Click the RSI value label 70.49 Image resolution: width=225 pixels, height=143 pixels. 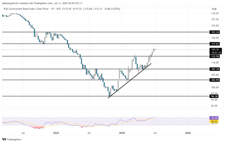click(214, 118)
